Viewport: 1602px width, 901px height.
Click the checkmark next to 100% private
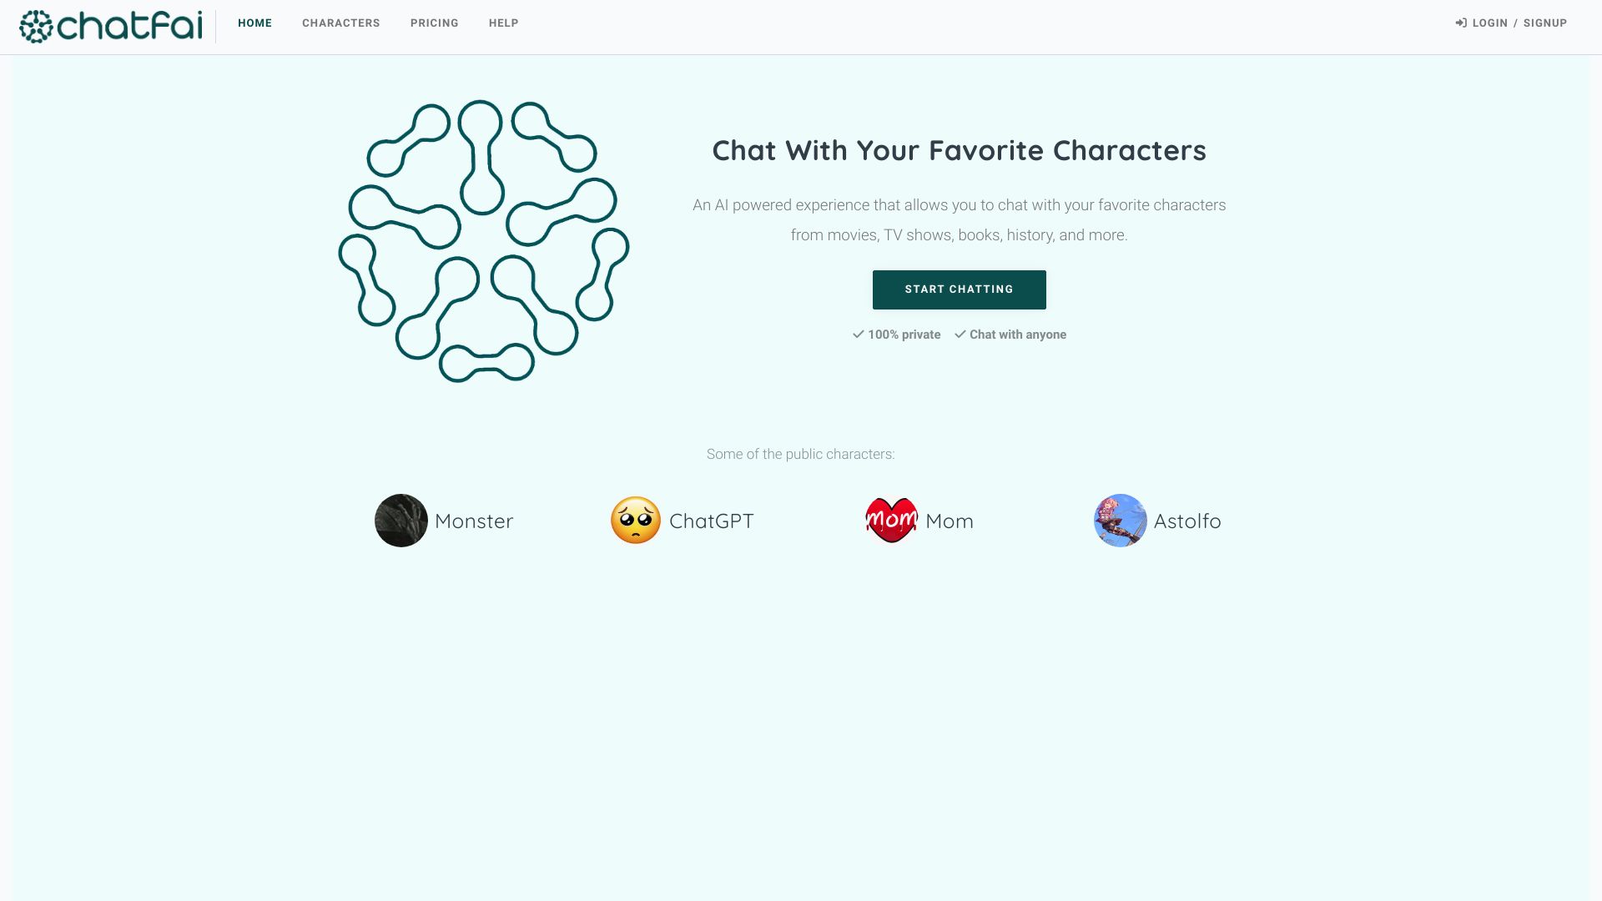tap(858, 334)
